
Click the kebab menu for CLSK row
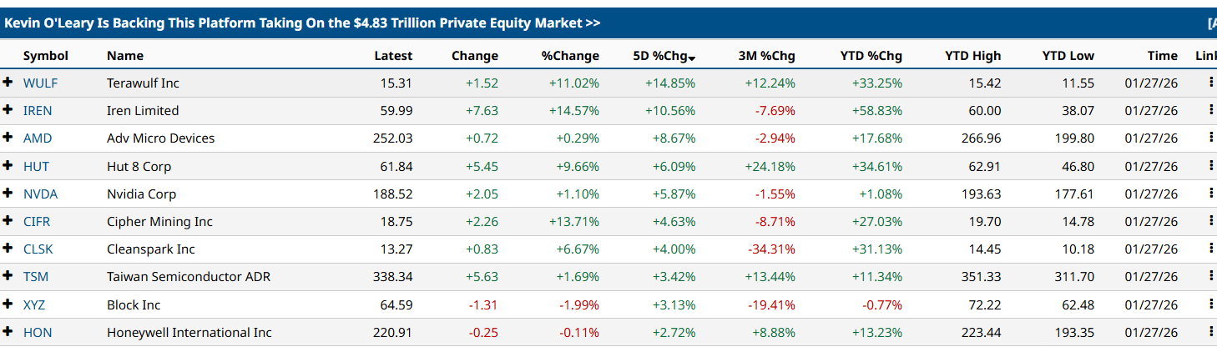(1210, 249)
